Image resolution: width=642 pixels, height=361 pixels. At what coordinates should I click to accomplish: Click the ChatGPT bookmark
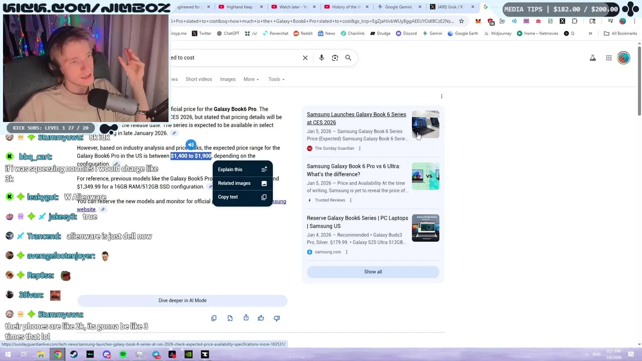point(228,34)
